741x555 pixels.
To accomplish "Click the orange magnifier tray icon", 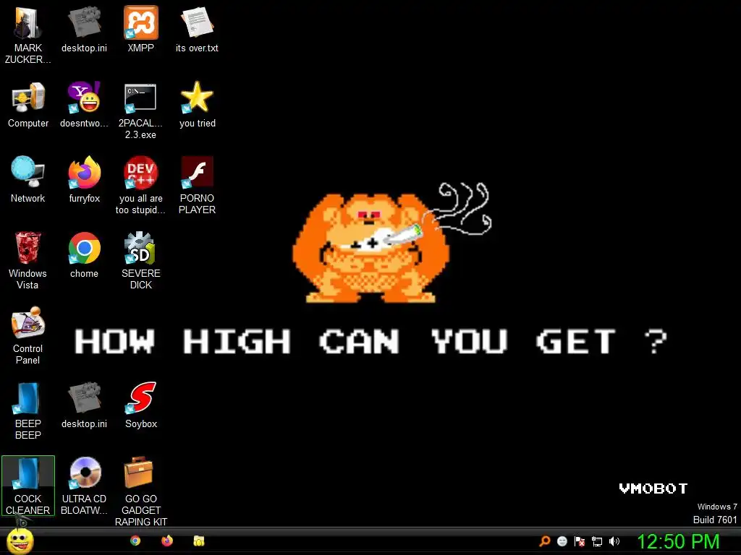I will [544, 541].
